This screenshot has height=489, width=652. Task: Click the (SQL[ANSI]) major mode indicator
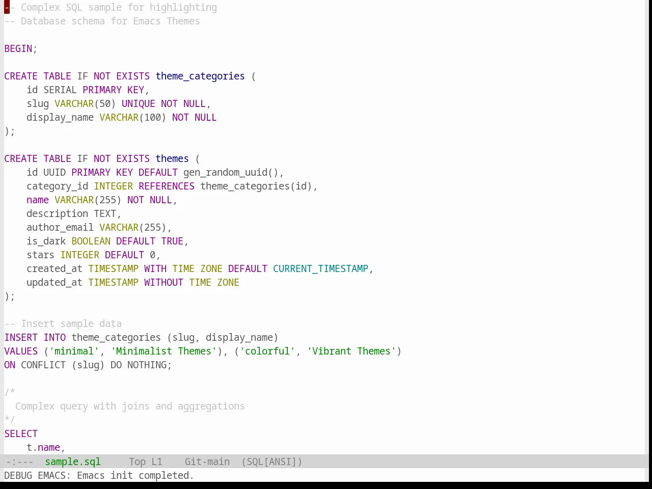coord(271,461)
